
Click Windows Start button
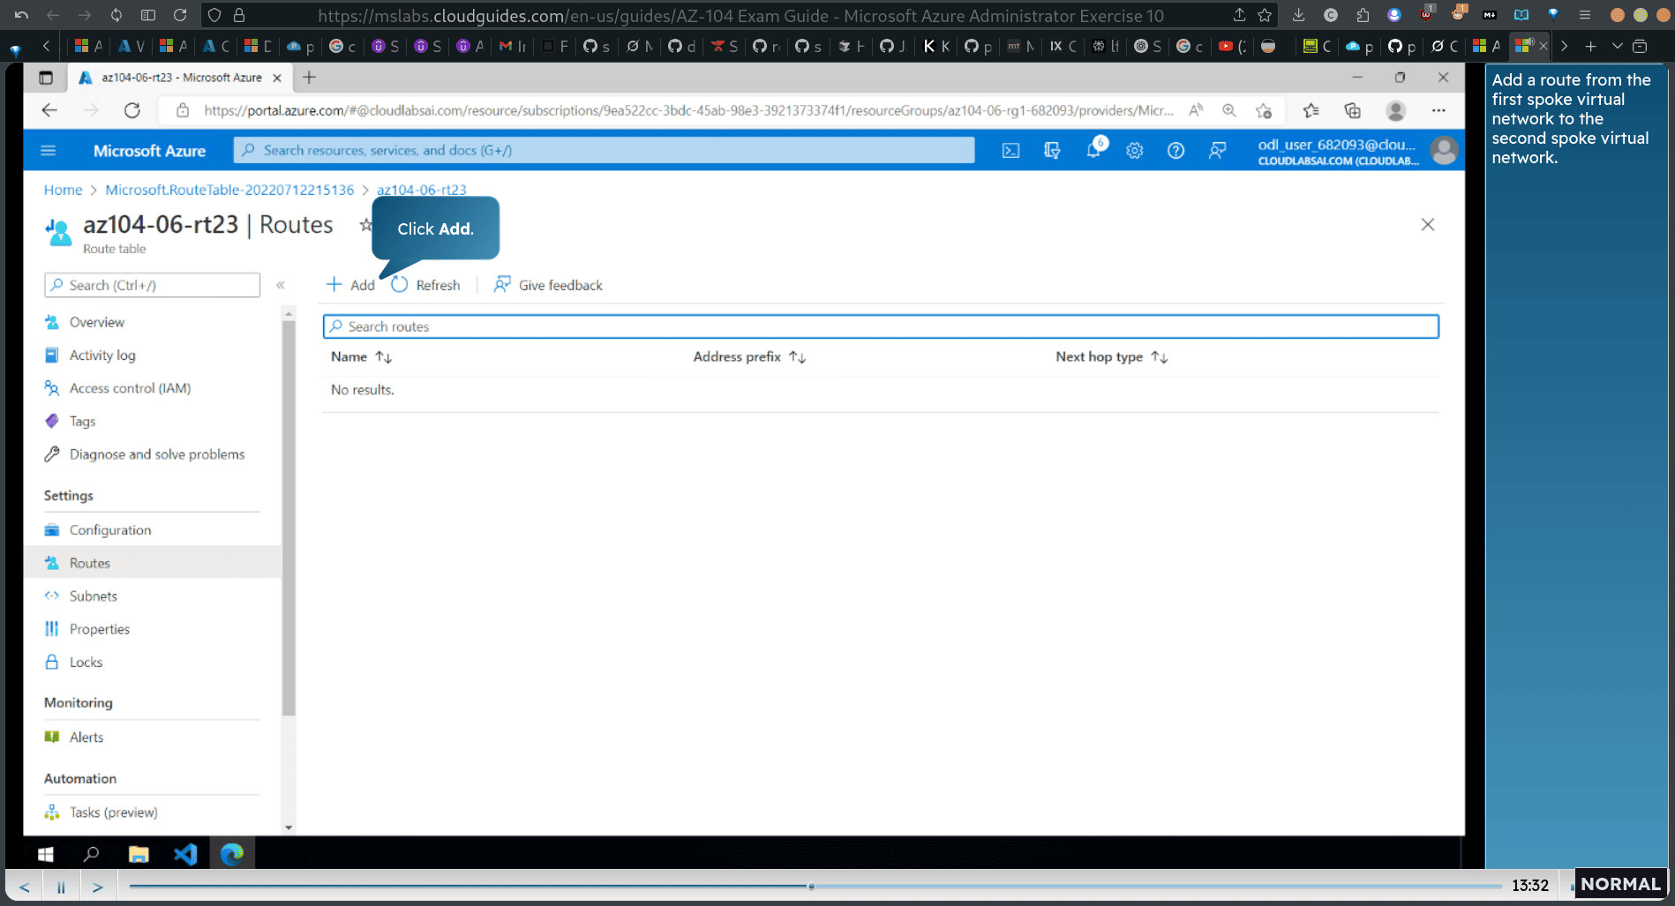coord(46,854)
